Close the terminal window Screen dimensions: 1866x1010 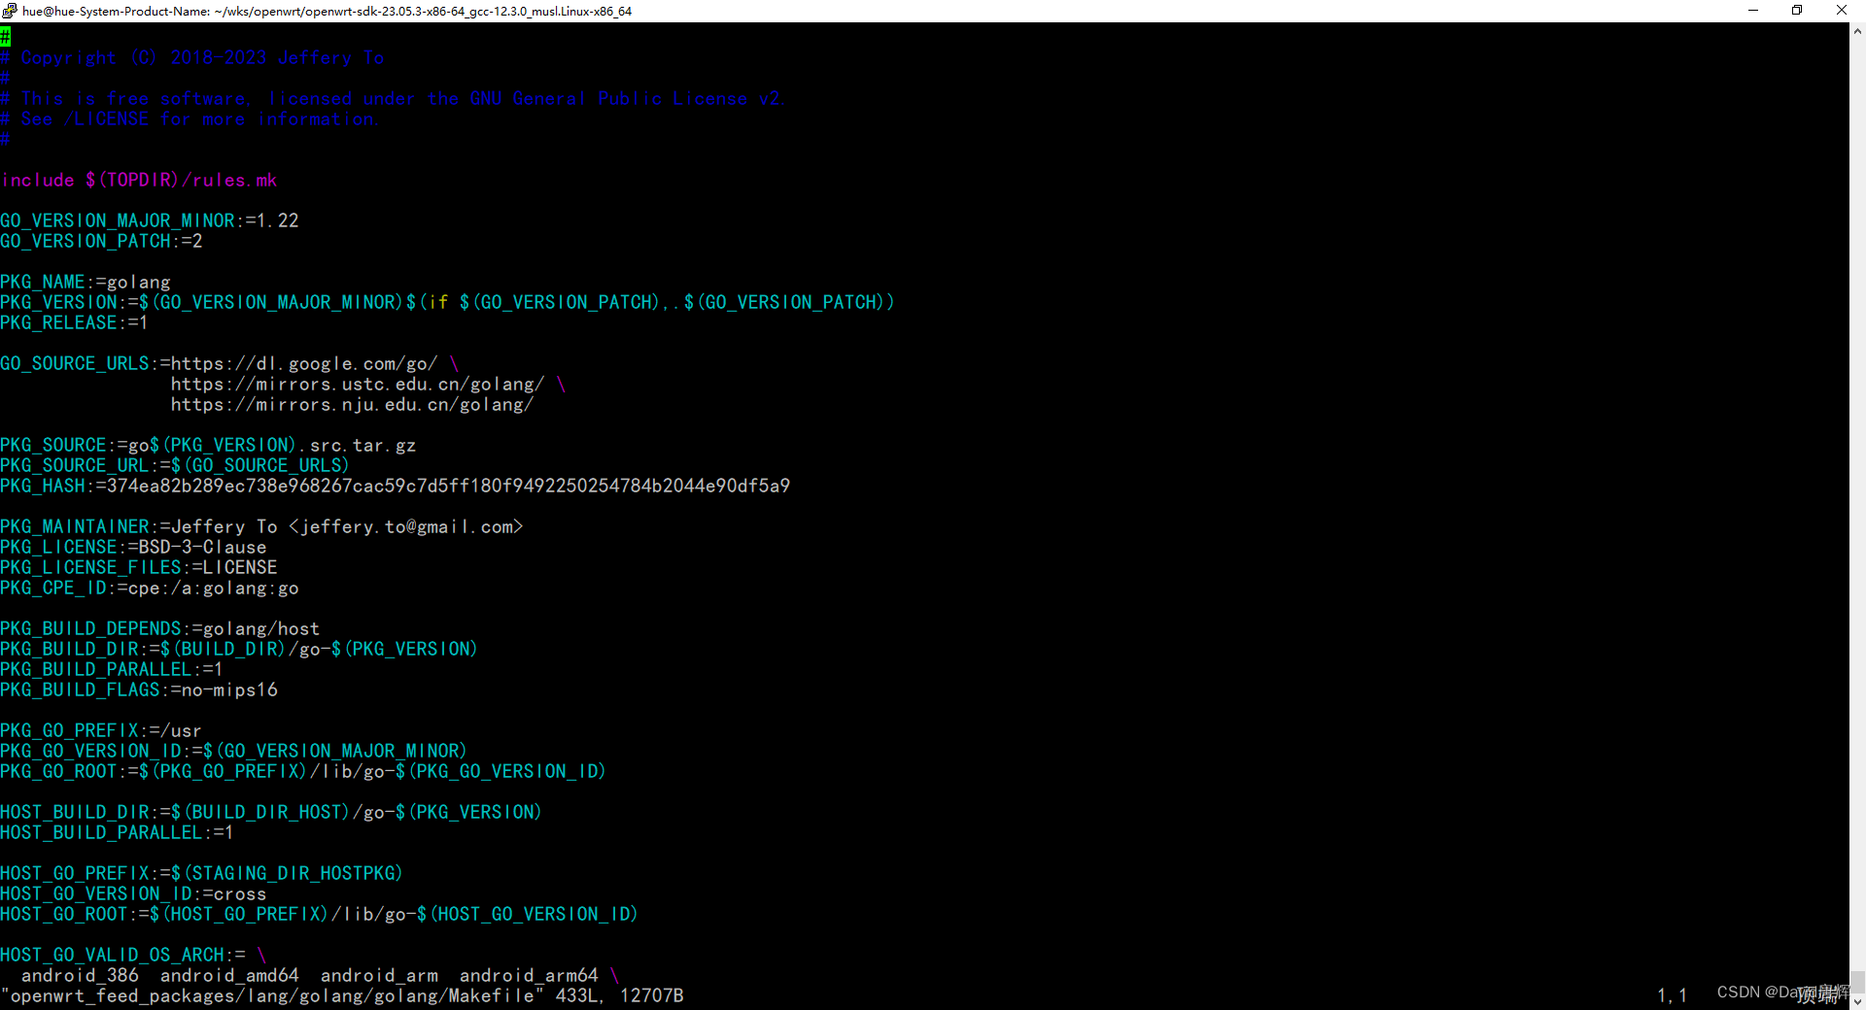tap(1842, 11)
